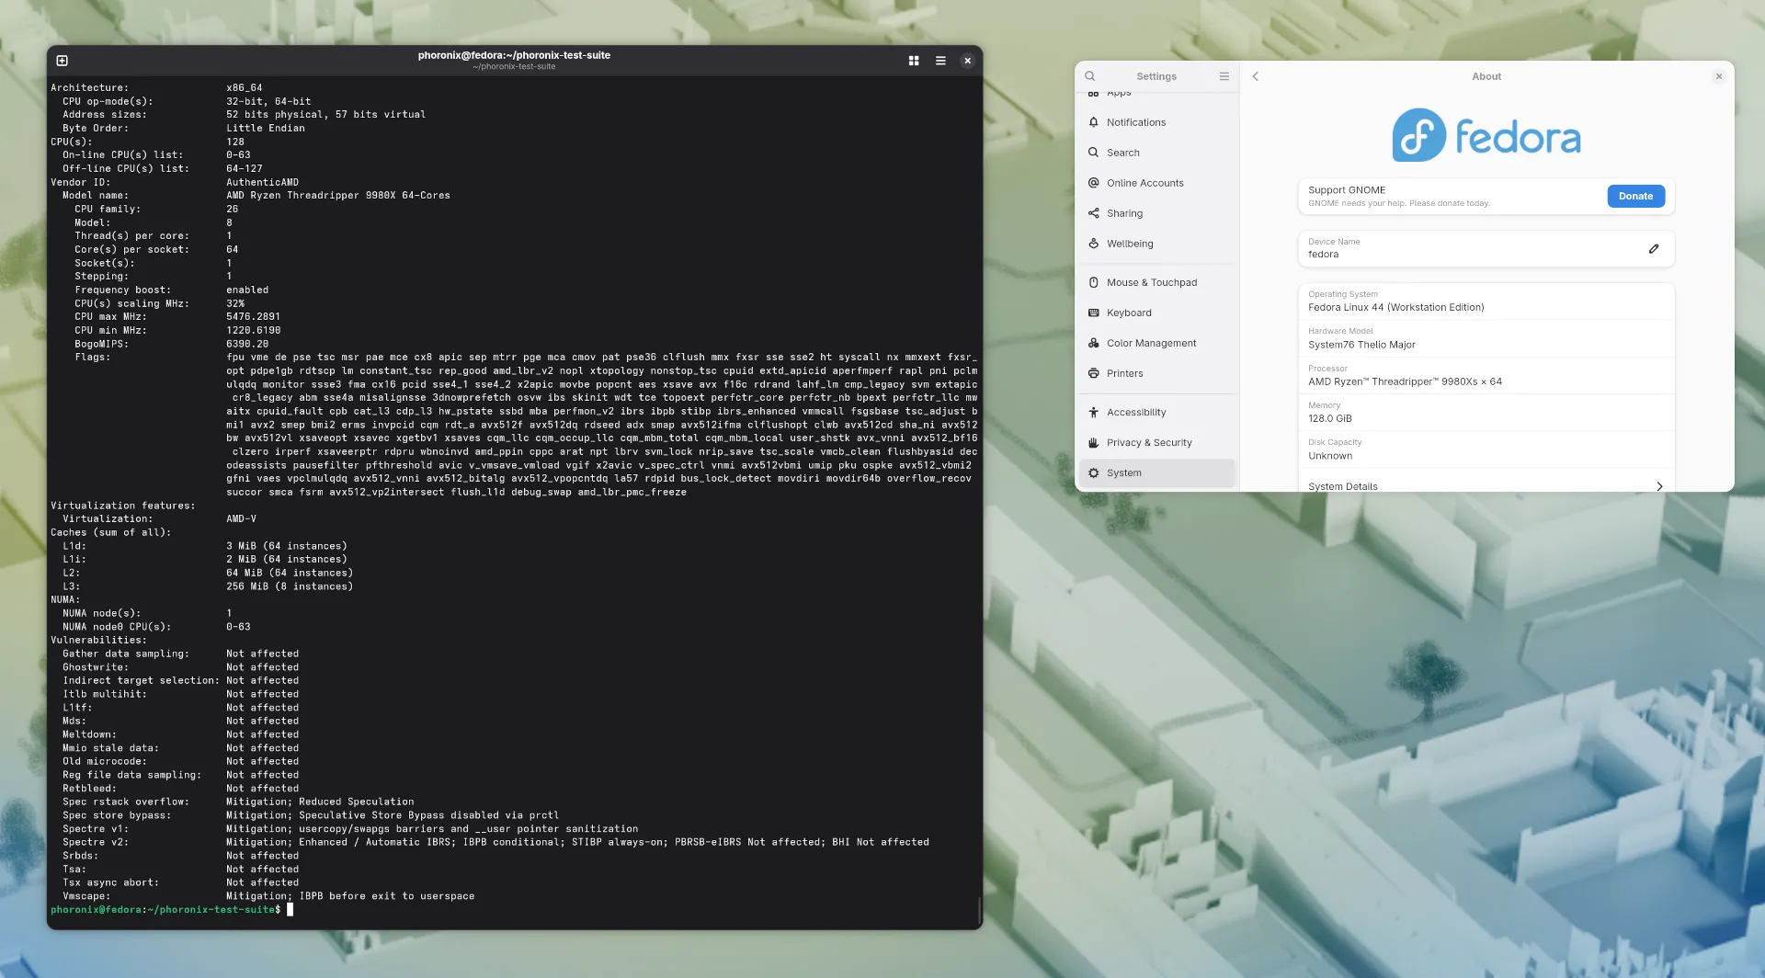Open Notifications settings
Screen dimensions: 1765x978
click(1157, 122)
